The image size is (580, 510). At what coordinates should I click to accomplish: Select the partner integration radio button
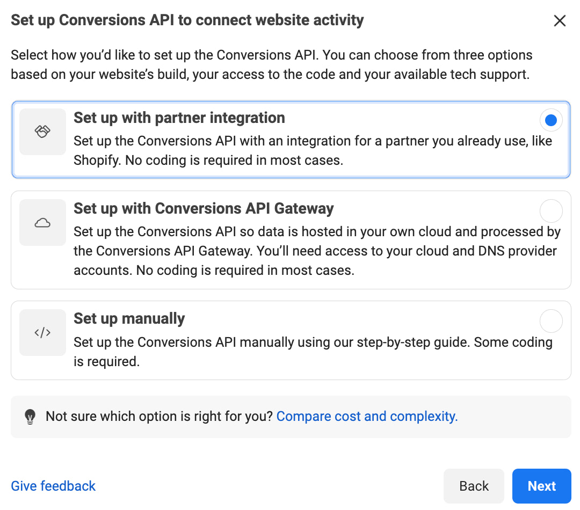pos(551,120)
